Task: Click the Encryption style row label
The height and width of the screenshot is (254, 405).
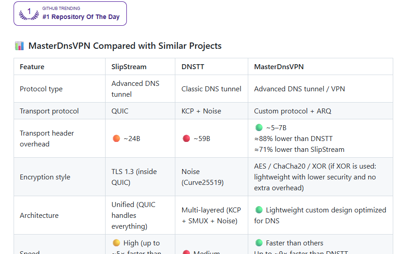Action: 45,177
